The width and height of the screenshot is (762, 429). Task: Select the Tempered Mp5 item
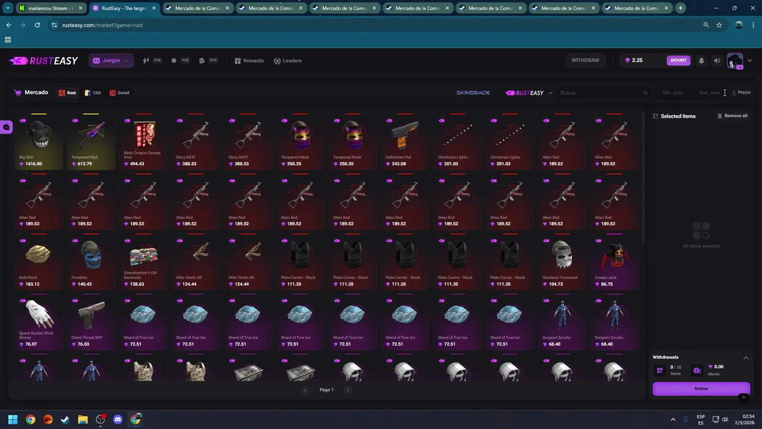(x=91, y=141)
